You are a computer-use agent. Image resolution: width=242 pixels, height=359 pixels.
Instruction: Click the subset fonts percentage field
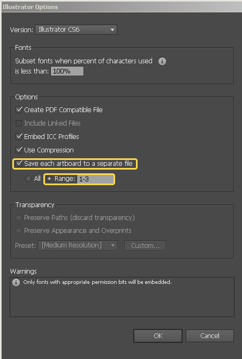pos(67,71)
